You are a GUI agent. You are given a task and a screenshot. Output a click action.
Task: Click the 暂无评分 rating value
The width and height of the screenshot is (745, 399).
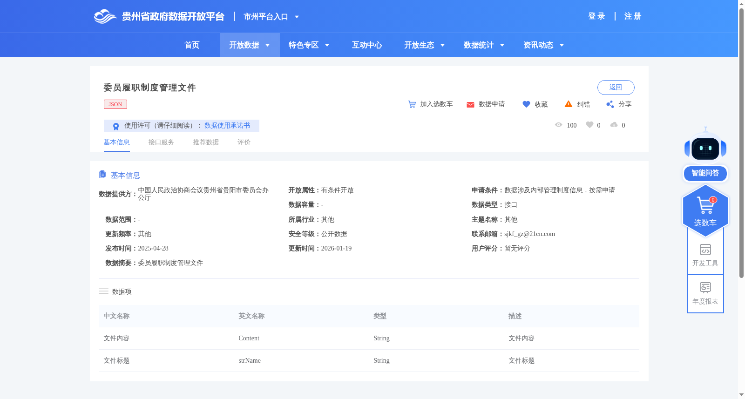[517, 249]
